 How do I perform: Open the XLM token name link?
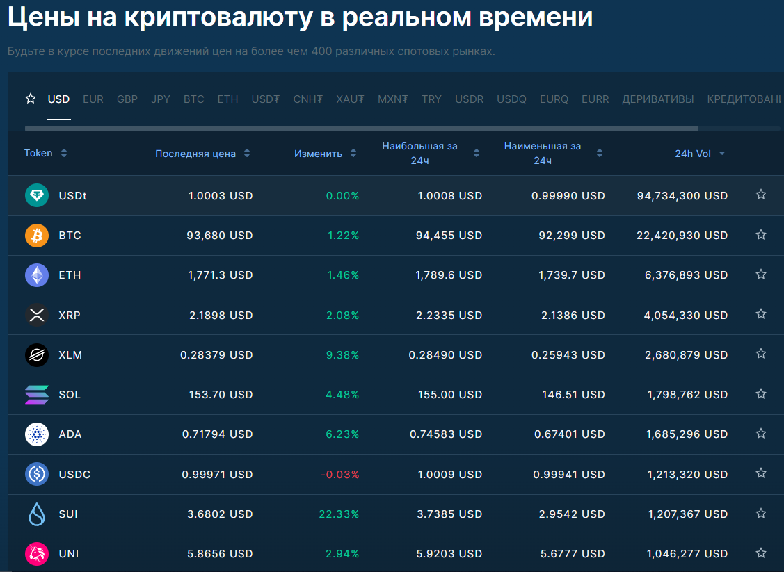pyautogui.click(x=70, y=354)
